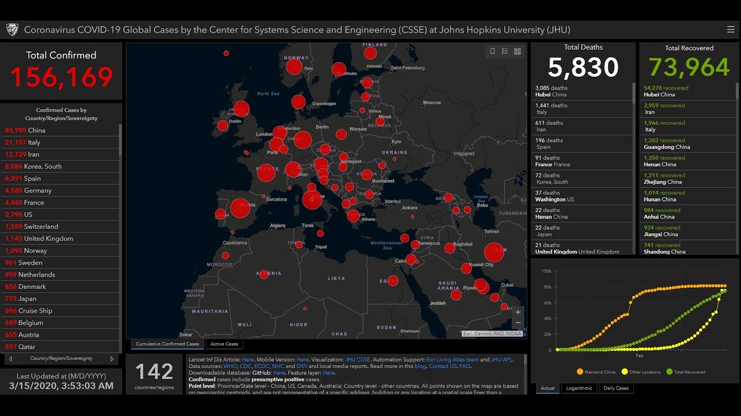
Task: Go to previous list page arrow
Action: (x=10, y=359)
